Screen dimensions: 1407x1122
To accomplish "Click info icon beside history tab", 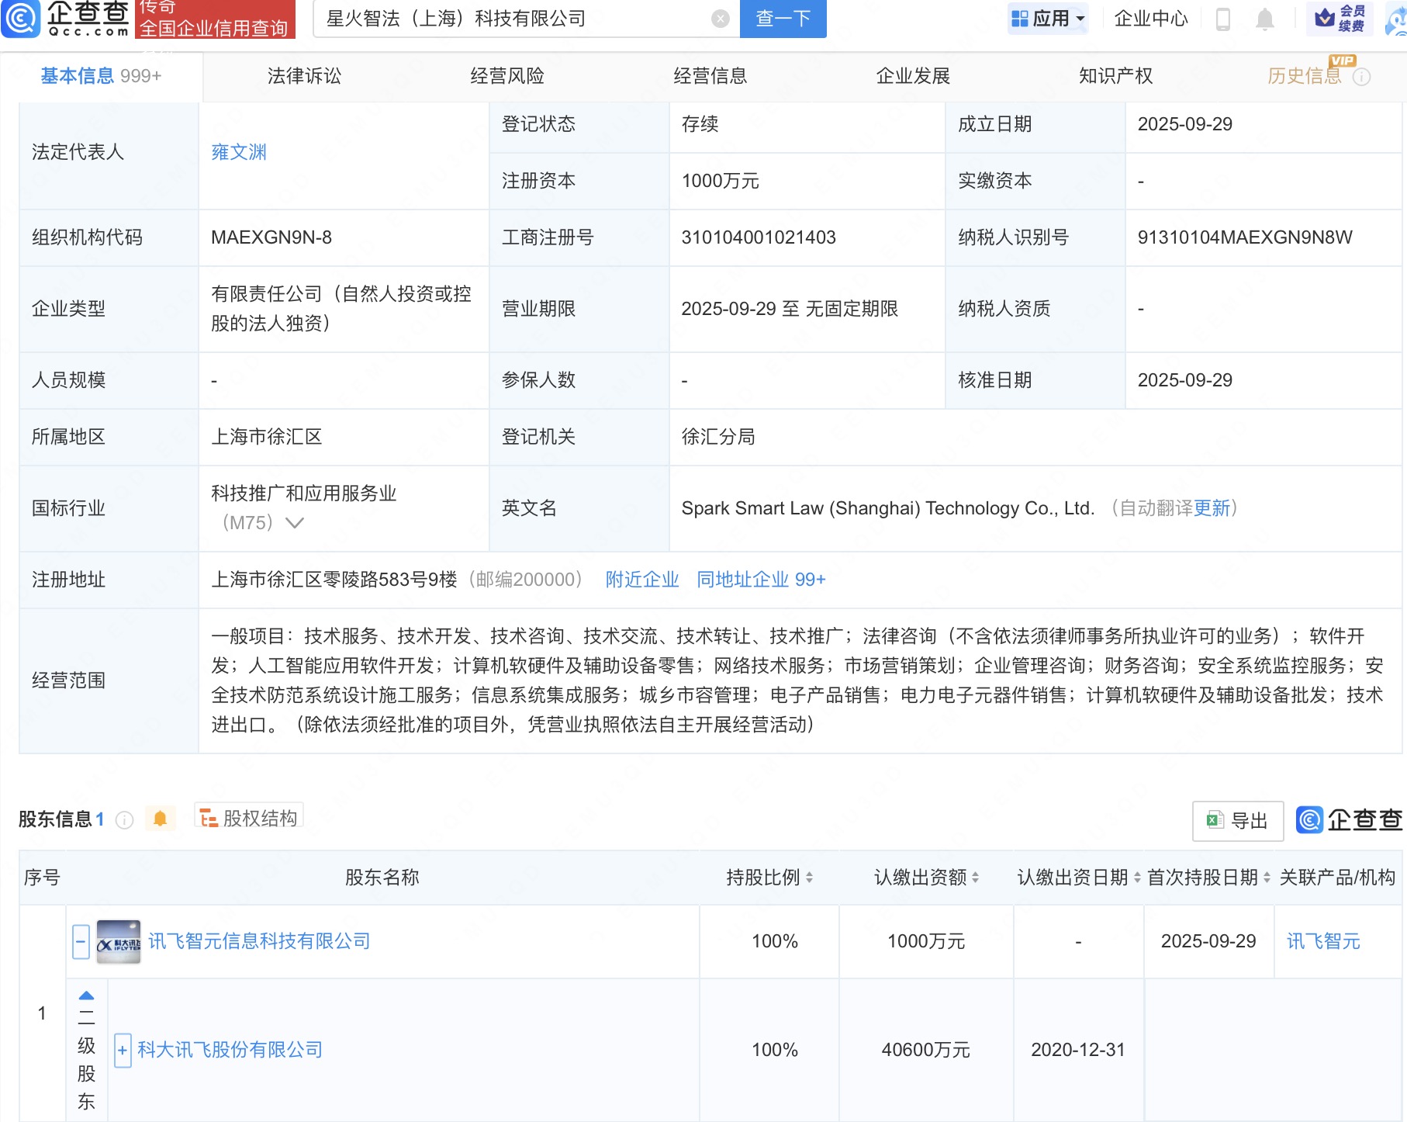I will pos(1362,77).
